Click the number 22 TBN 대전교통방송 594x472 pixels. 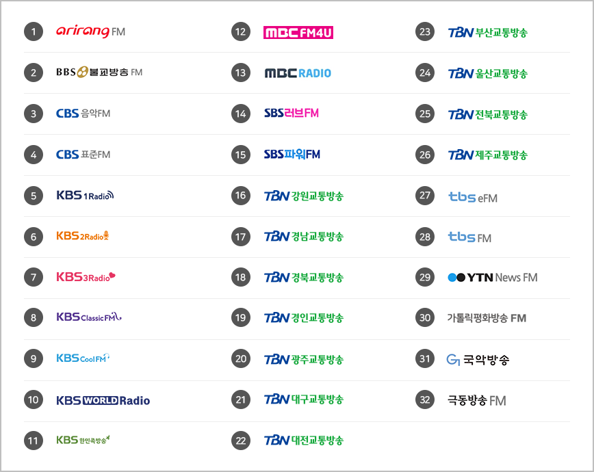[x=303, y=440]
